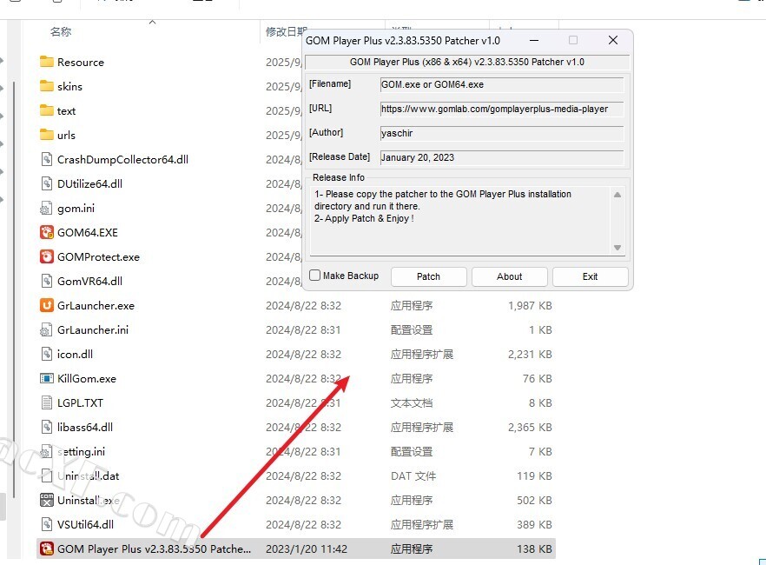
Task: Select the gom.ini settings file icon
Action: pos(46,208)
